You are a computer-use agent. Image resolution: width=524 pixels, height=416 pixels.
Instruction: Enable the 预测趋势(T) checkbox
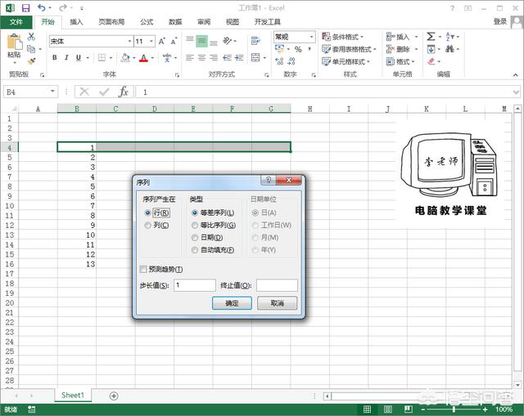coord(144,269)
